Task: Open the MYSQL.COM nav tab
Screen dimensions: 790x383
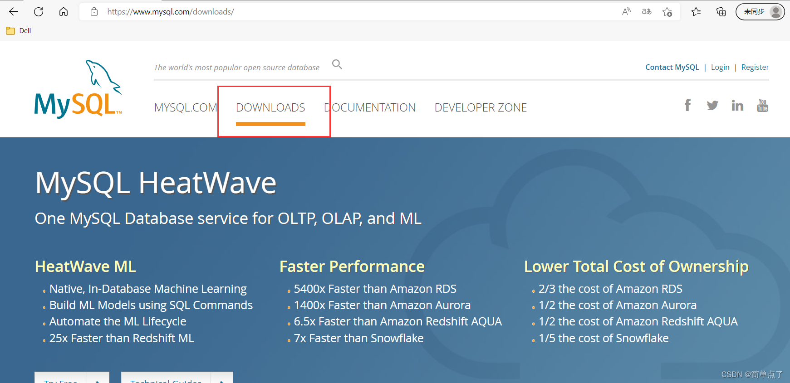Action: point(186,107)
